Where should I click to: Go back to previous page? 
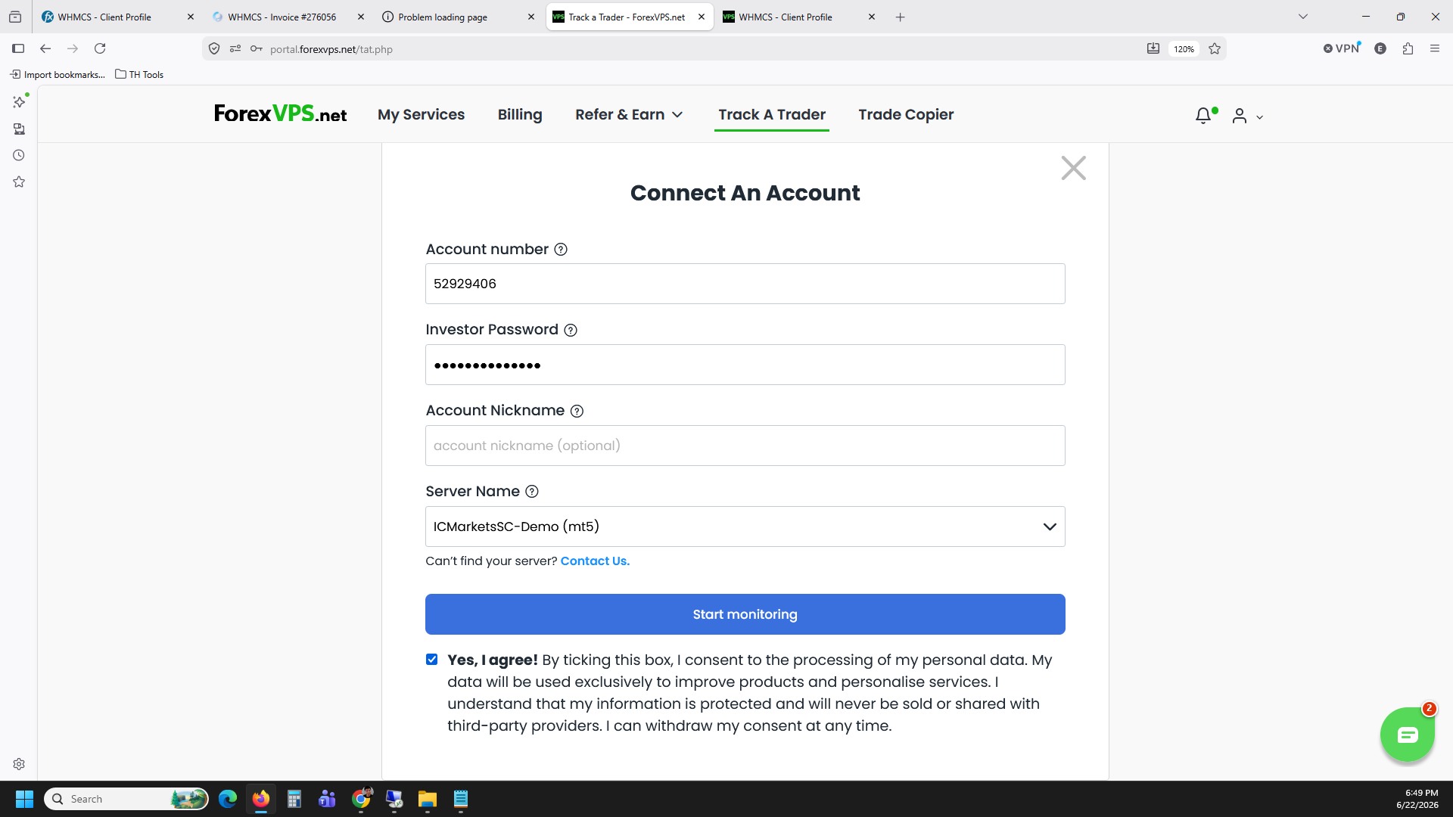click(45, 48)
